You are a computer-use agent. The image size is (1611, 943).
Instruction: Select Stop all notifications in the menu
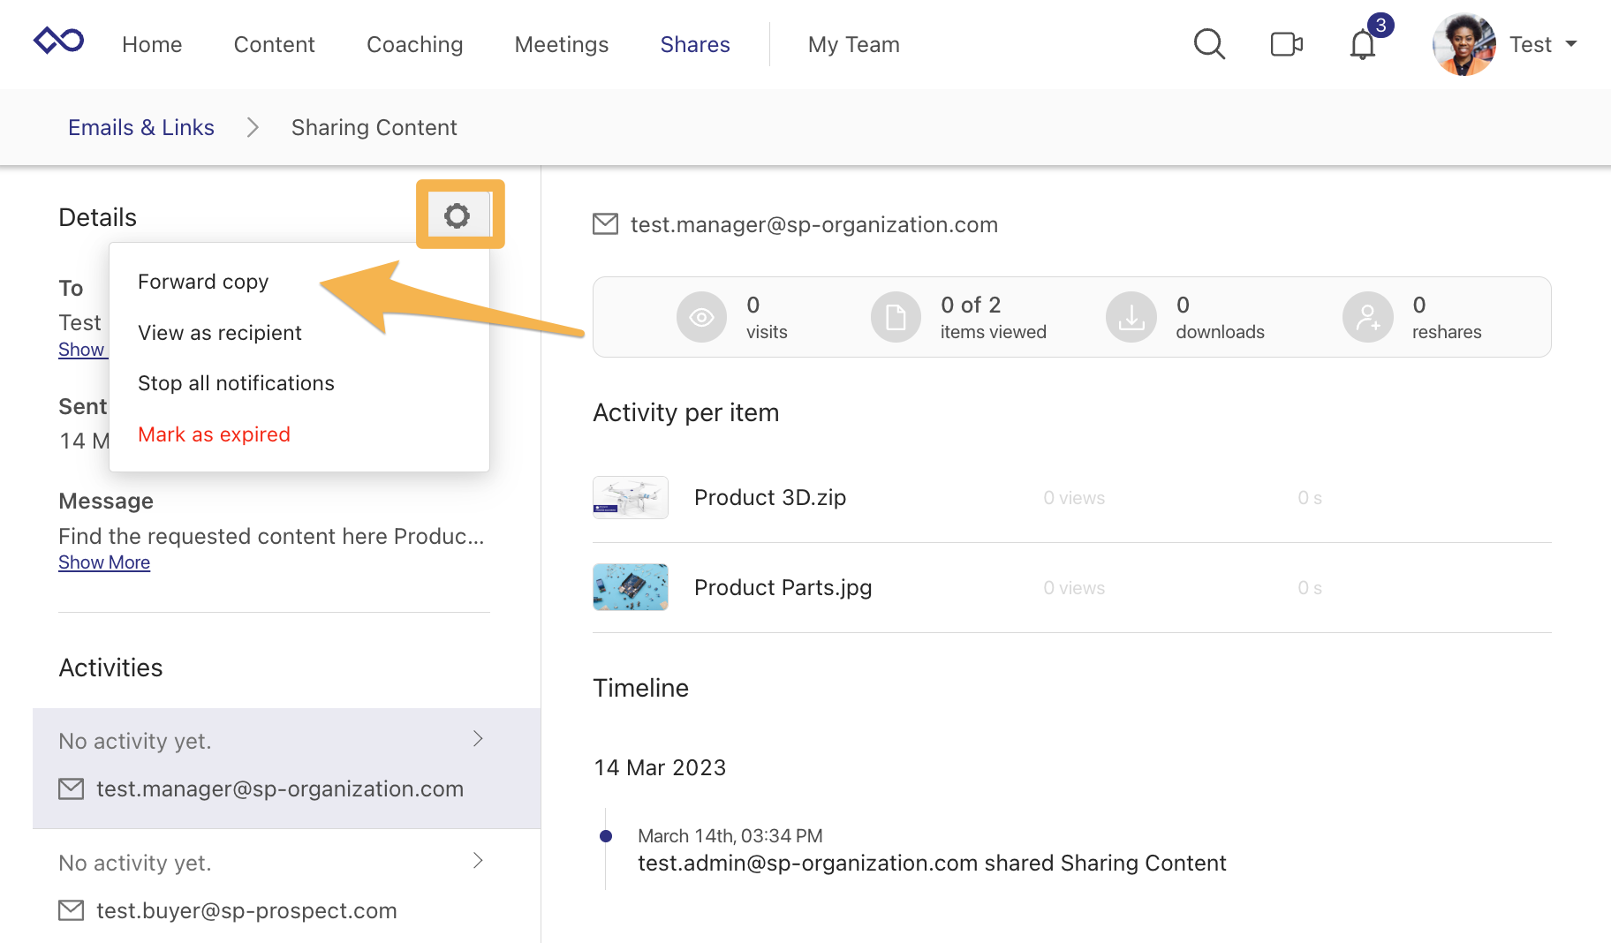pos(236,382)
